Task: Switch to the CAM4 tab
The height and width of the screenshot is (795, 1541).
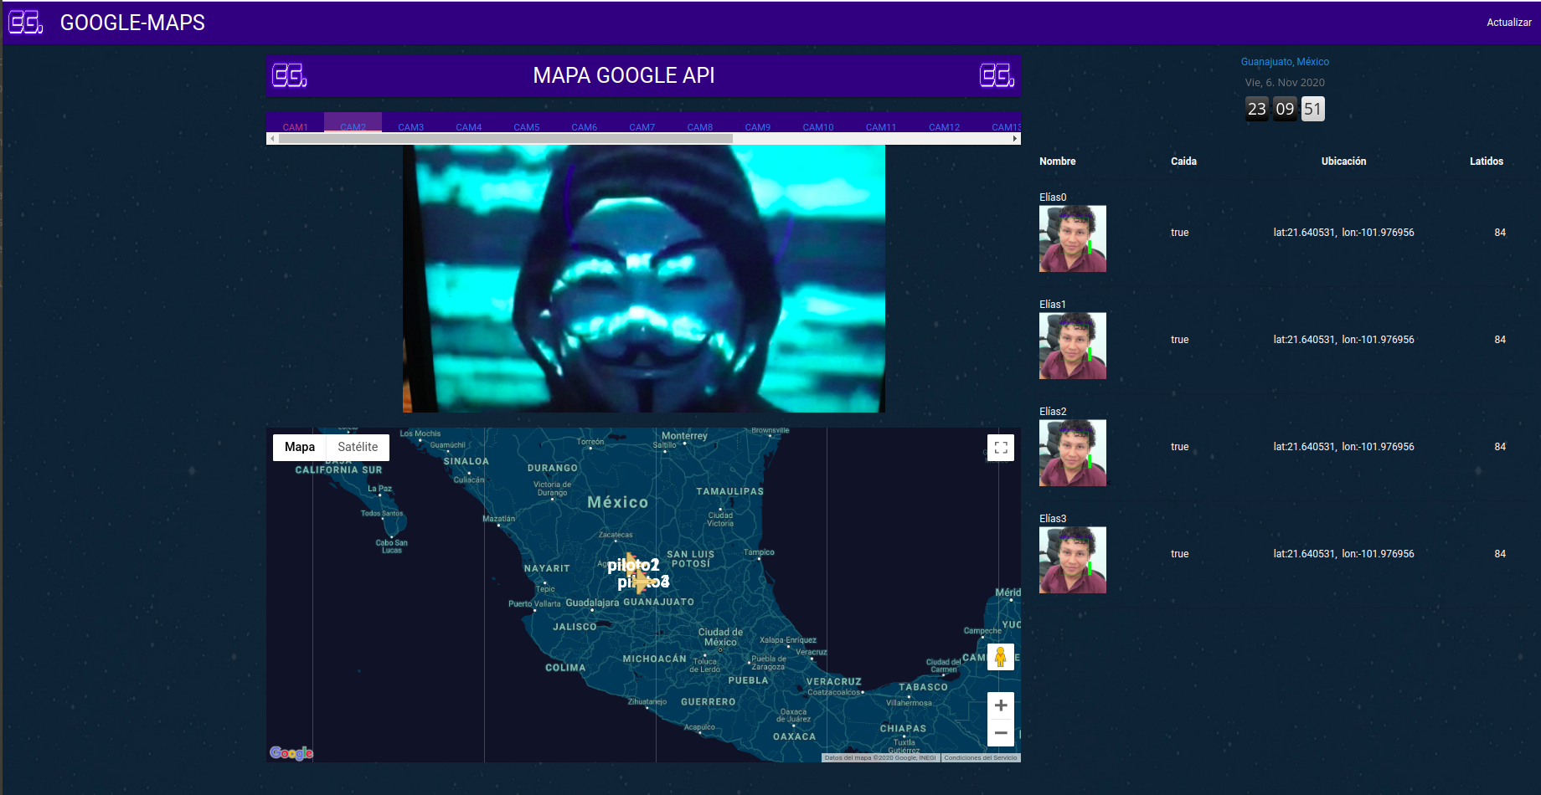Action: [x=468, y=123]
